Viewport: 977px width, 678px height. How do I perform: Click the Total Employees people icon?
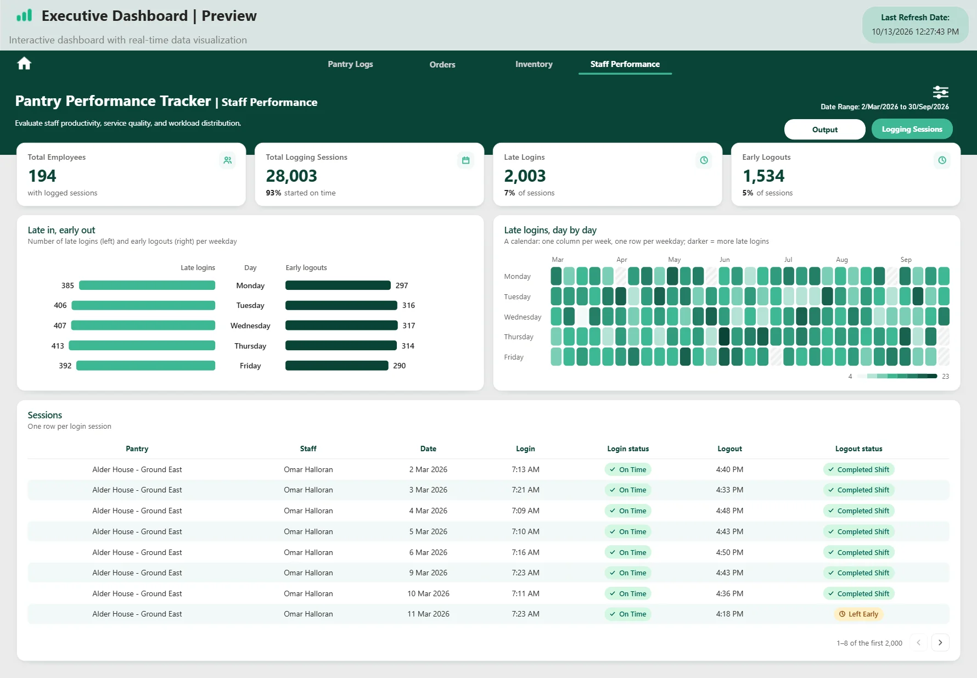coord(227,160)
